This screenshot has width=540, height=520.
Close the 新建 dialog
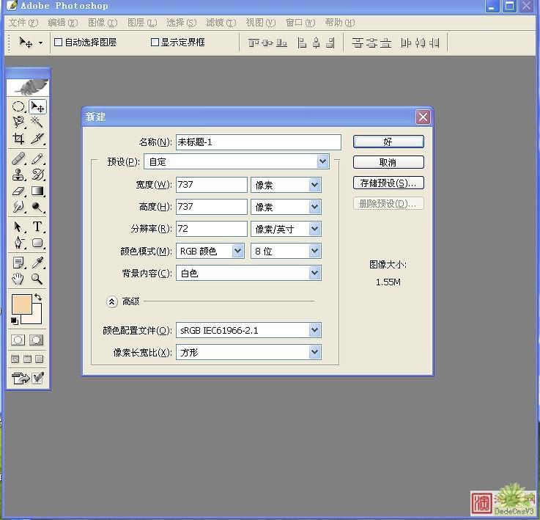(x=424, y=117)
